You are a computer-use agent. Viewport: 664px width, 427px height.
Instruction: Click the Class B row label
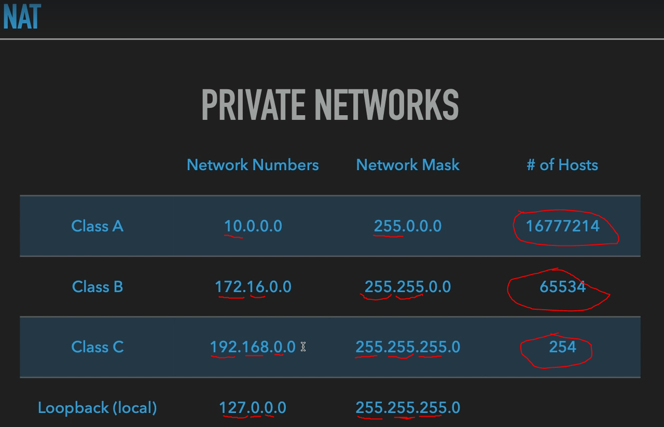pyautogui.click(x=98, y=287)
